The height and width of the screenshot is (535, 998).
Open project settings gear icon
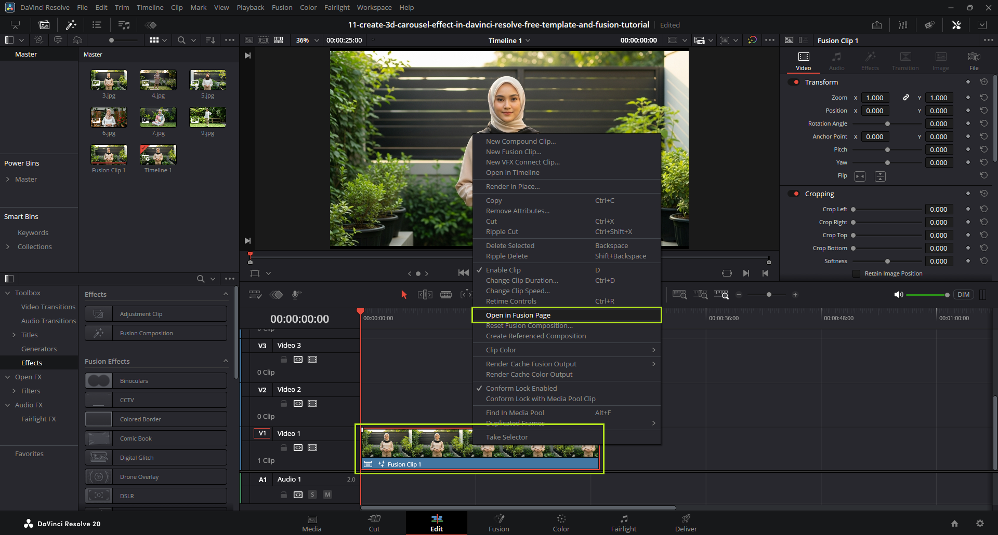click(x=980, y=524)
